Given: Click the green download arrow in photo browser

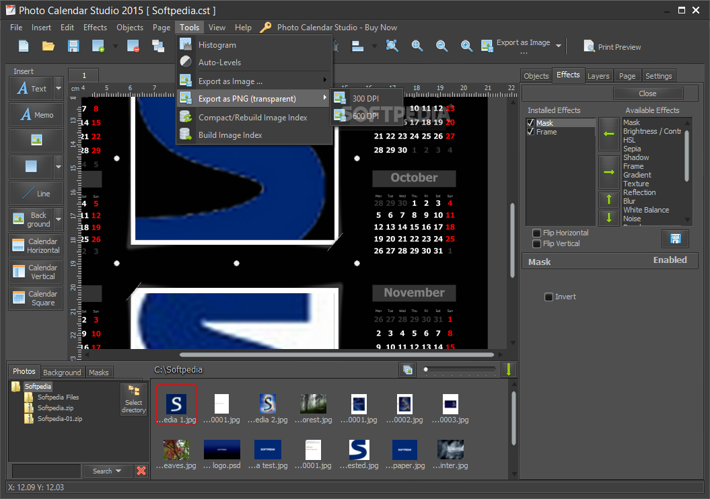Looking at the screenshot, I should 509,370.
